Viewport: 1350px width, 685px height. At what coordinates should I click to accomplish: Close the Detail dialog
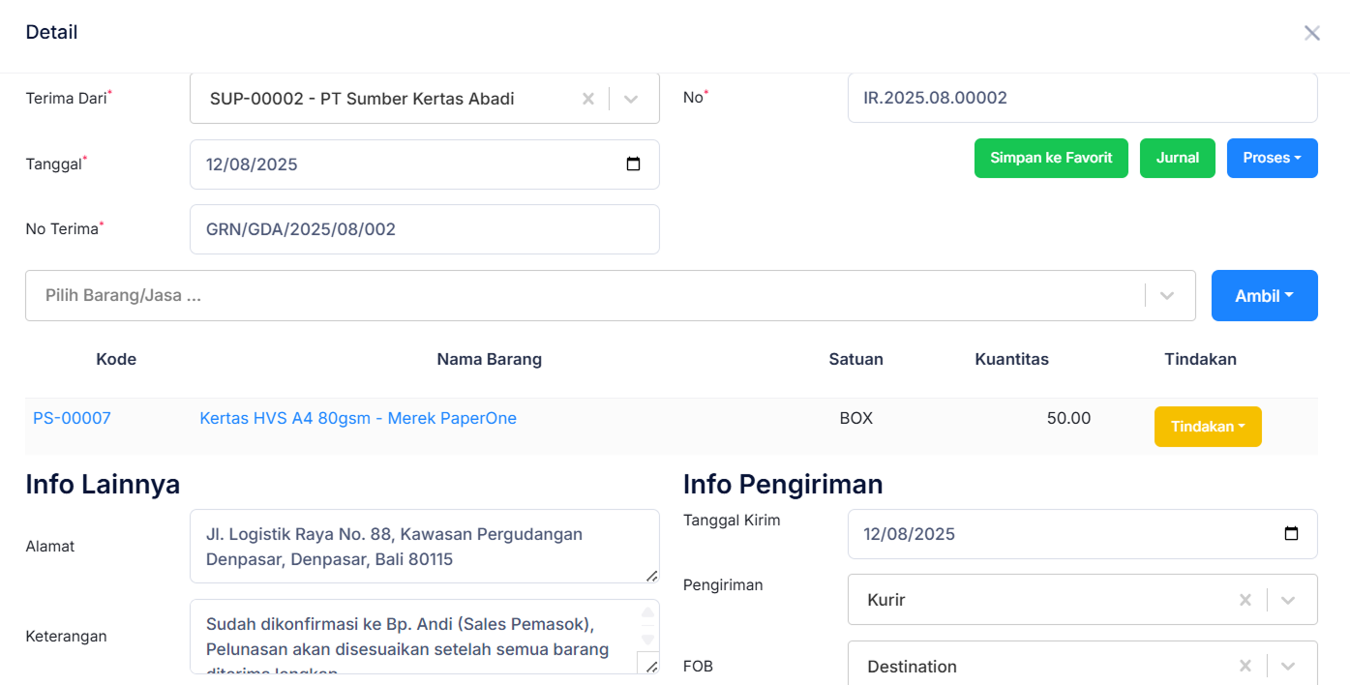point(1312,32)
